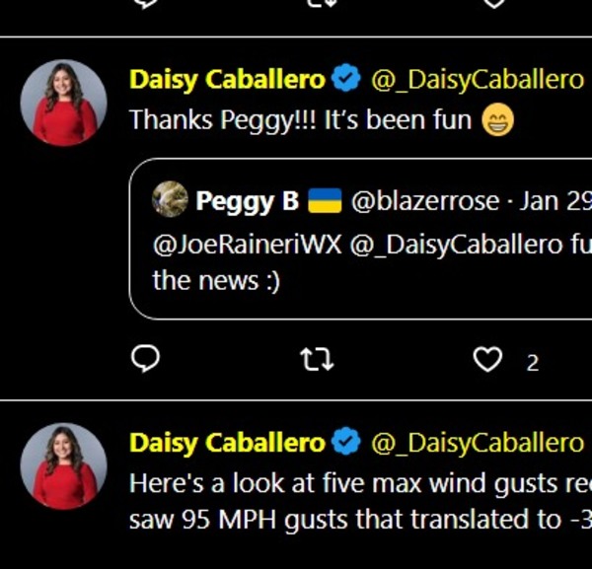Click the verified badge on the wind gusts tweet
The image size is (592, 569).
345,444
